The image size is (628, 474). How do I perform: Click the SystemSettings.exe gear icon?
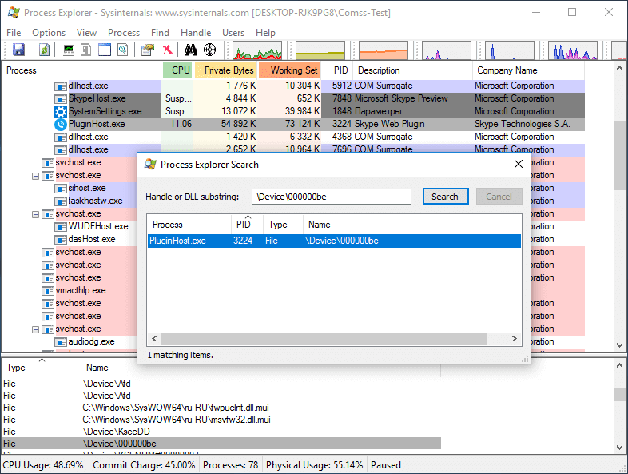60,111
